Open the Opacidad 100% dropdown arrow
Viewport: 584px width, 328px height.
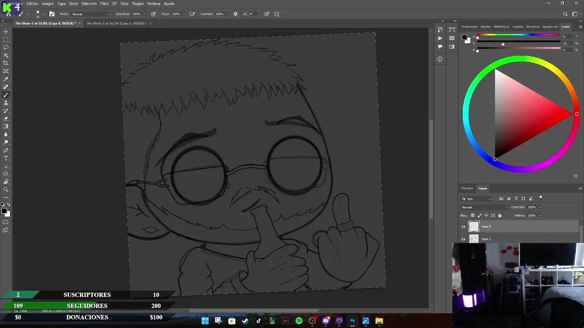click(145, 14)
